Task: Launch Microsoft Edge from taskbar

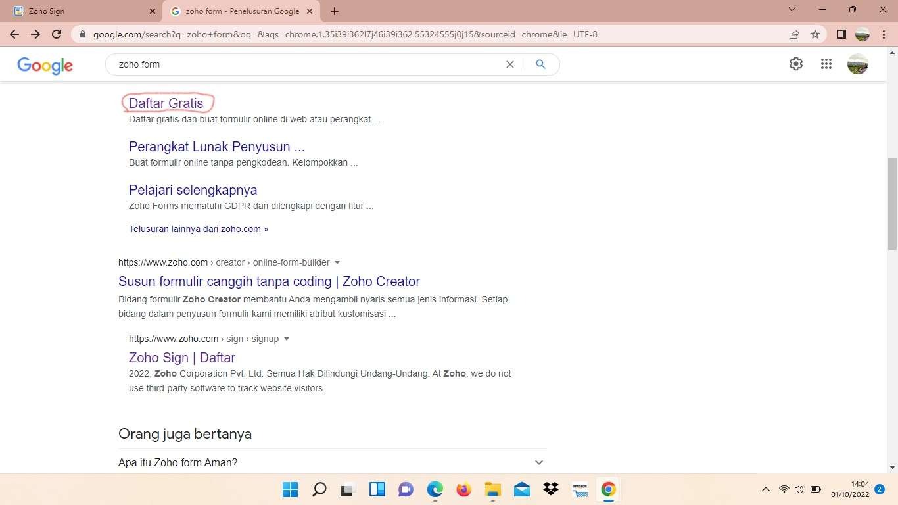Action: [x=435, y=489]
